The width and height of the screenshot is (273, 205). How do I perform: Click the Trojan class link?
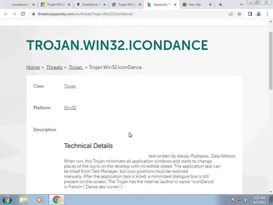(x=70, y=86)
